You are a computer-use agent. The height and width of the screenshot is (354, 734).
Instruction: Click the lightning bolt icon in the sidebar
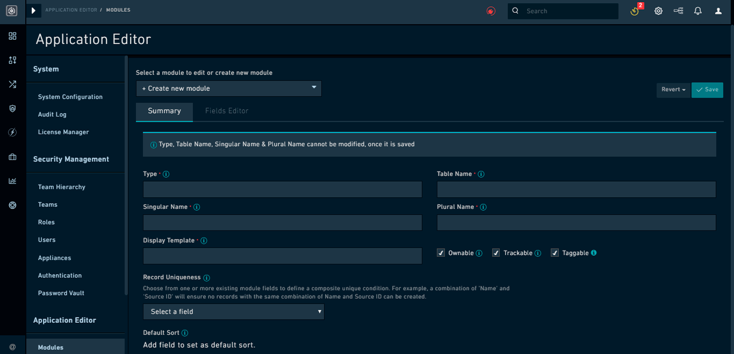pyautogui.click(x=12, y=132)
